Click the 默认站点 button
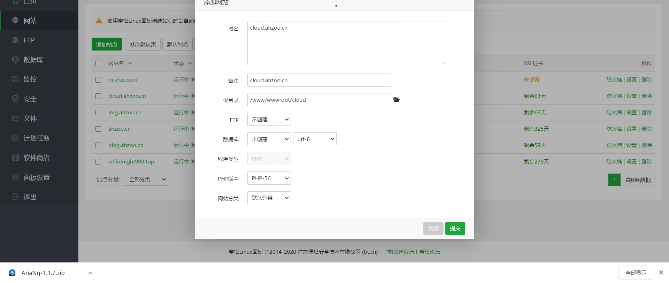Image resolution: width=669 pixels, height=283 pixels. [177, 44]
